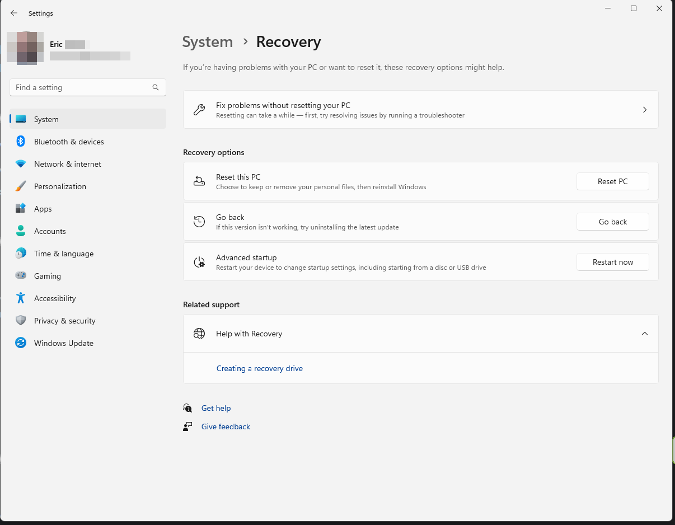Open the Creating a recovery drive link
This screenshot has width=675, height=525.
tap(259, 368)
